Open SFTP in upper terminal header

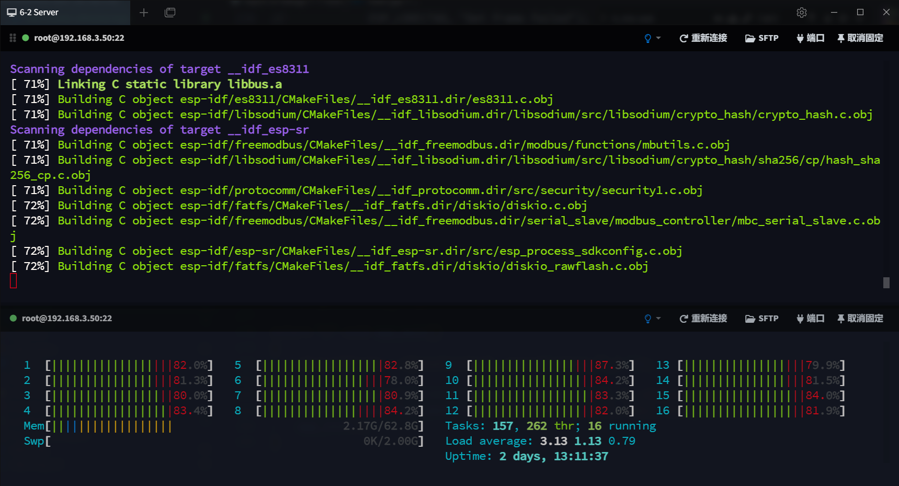762,38
